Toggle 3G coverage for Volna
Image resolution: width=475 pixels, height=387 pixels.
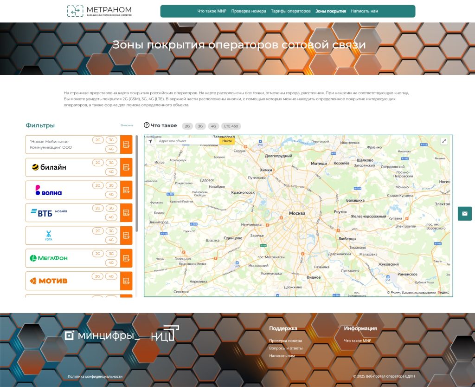(x=111, y=185)
